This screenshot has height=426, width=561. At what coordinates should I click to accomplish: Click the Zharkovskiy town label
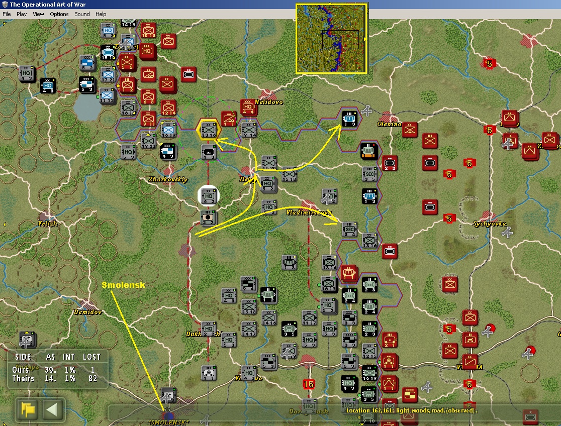[x=168, y=179]
